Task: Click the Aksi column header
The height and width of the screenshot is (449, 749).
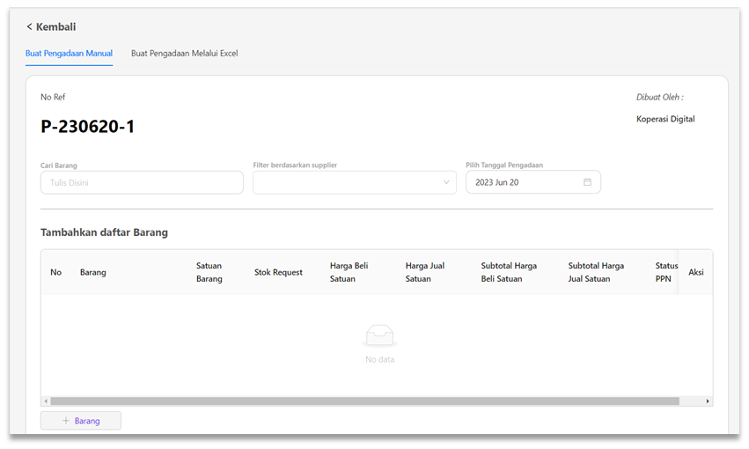Action: (x=695, y=272)
